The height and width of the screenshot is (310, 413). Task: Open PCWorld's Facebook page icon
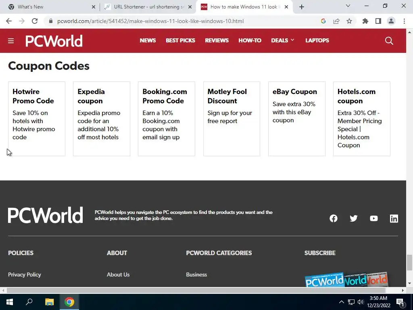334,218
